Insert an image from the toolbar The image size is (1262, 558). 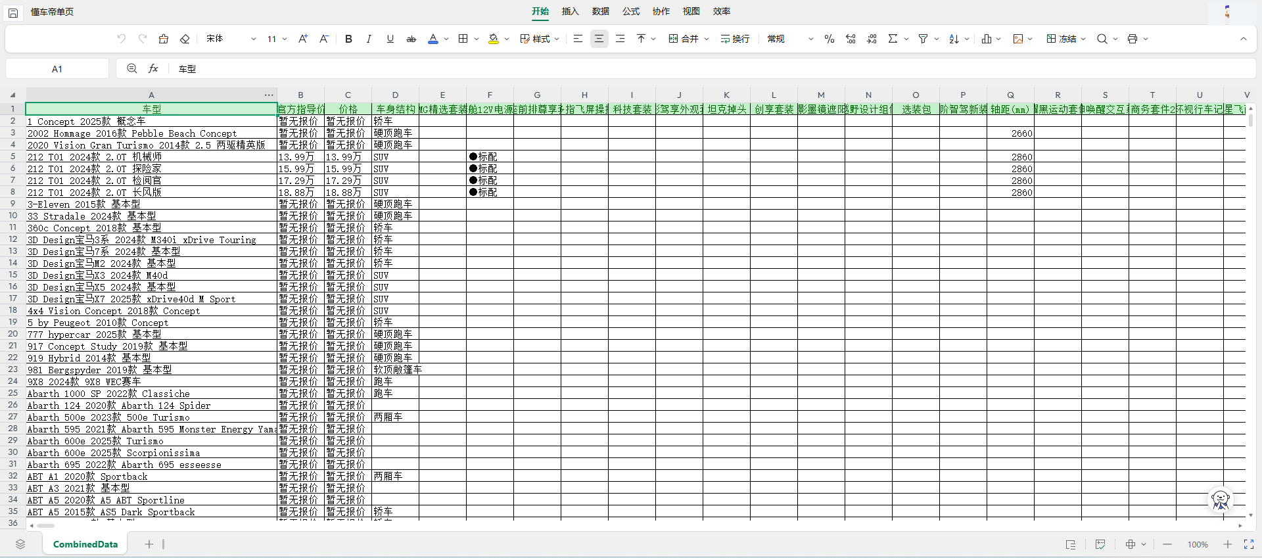pos(1018,39)
